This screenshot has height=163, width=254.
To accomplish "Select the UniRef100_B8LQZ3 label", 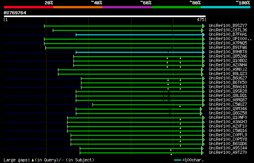I will pyautogui.click(x=228, y=74).
